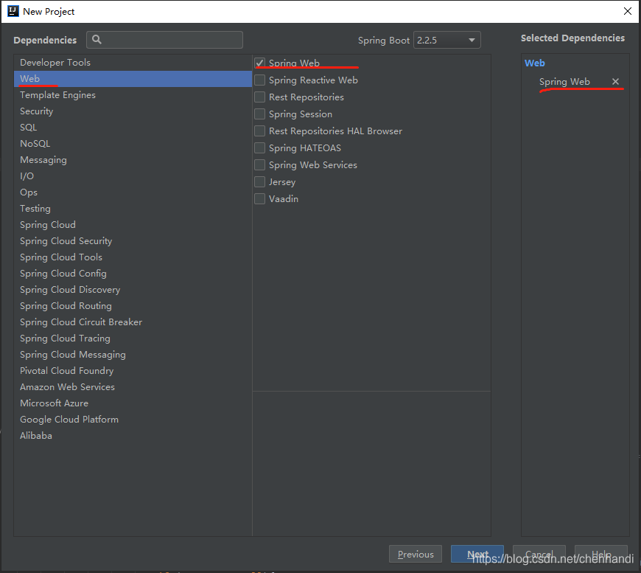Open Spring Cloud Discovery category
This screenshot has width=641, height=573.
click(133, 290)
